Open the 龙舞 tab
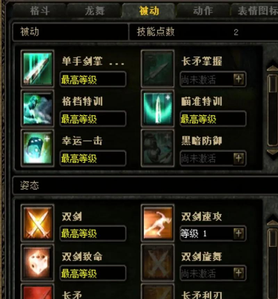Viewport: 278px width, 299px height. [95, 11]
